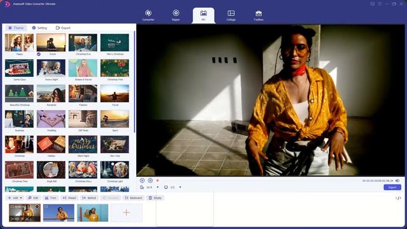The width and height of the screenshot is (407, 229).
Task: Click the aspect ratio icon
Action: [142, 187]
